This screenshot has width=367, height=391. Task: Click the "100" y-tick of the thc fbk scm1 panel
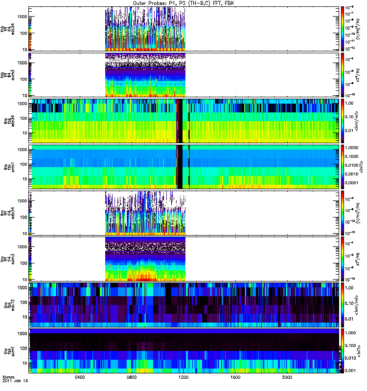[x=23, y=348]
